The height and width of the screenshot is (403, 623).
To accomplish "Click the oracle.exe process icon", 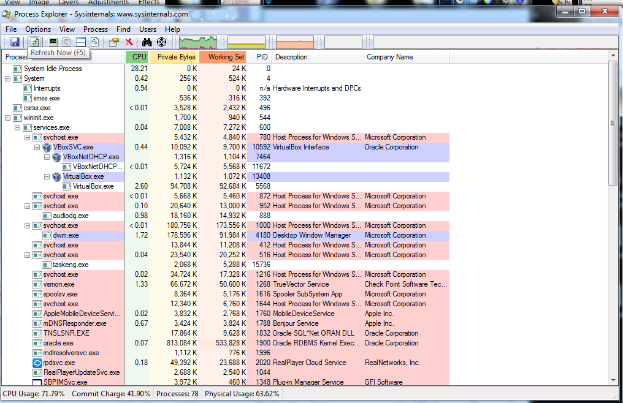I will pyautogui.click(x=37, y=343).
